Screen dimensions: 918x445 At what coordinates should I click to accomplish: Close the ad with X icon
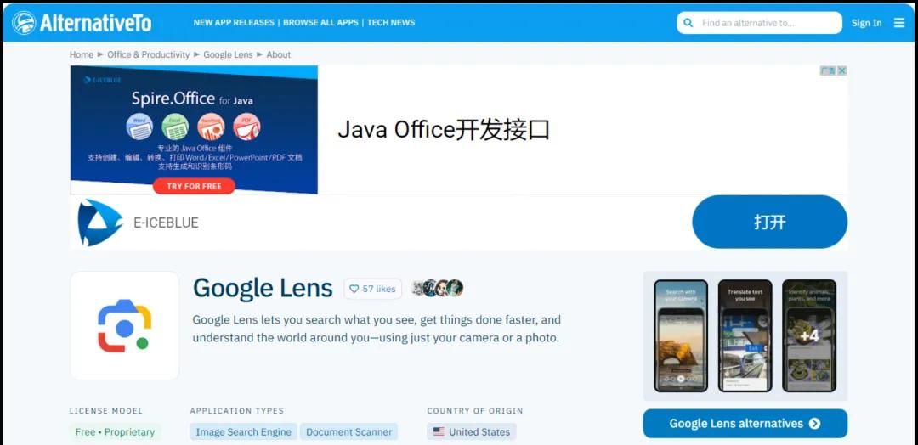pos(841,70)
